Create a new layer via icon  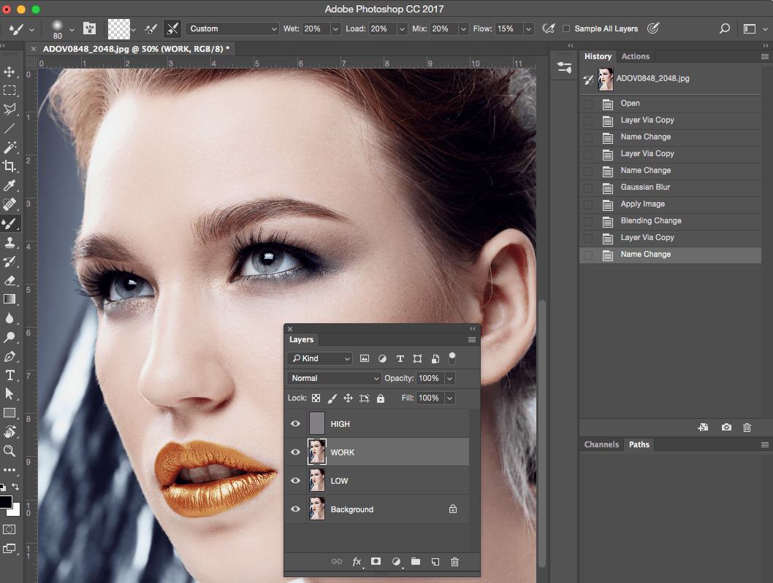(x=435, y=561)
